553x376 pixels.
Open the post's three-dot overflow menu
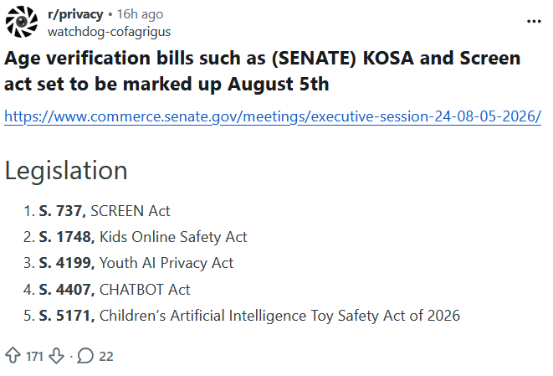click(x=534, y=22)
